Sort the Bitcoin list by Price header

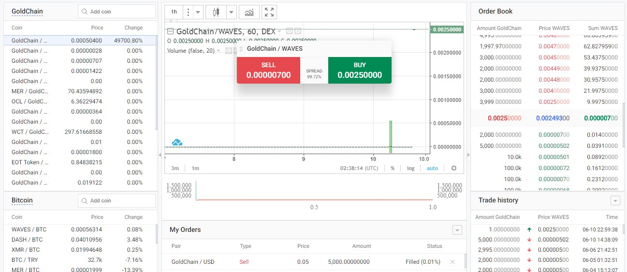(97, 217)
